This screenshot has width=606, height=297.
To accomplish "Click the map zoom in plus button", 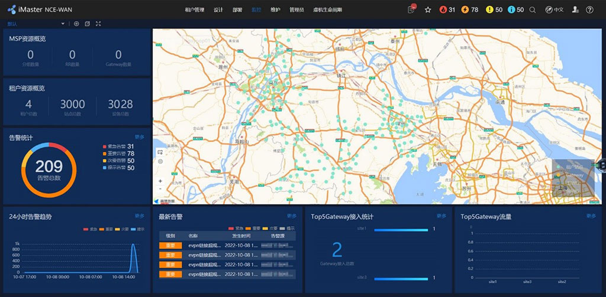I will [x=160, y=181].
